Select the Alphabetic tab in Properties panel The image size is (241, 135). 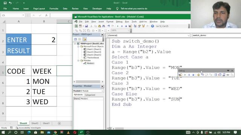click(78, 95)
